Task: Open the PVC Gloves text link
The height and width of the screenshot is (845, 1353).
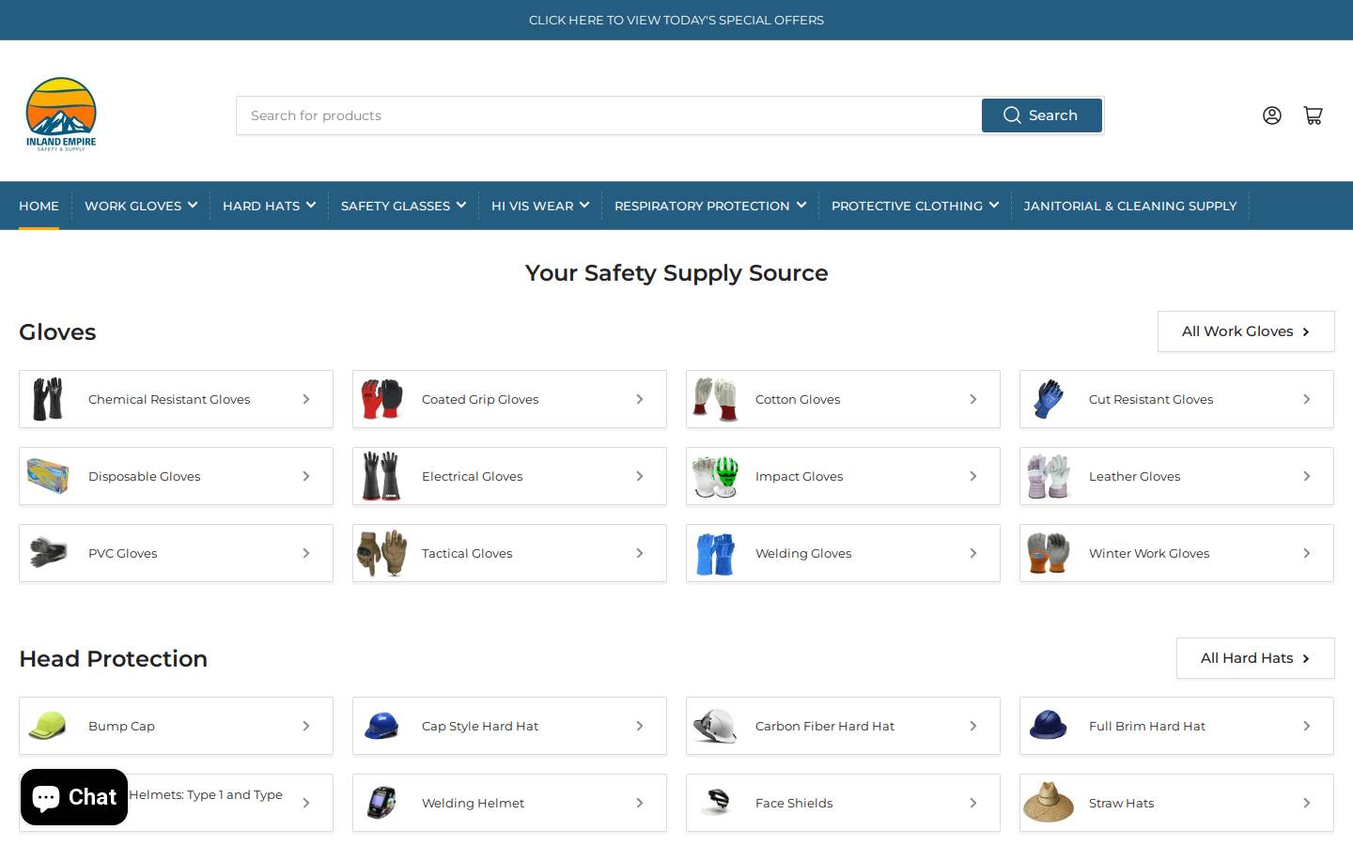Action: [123, 553]
